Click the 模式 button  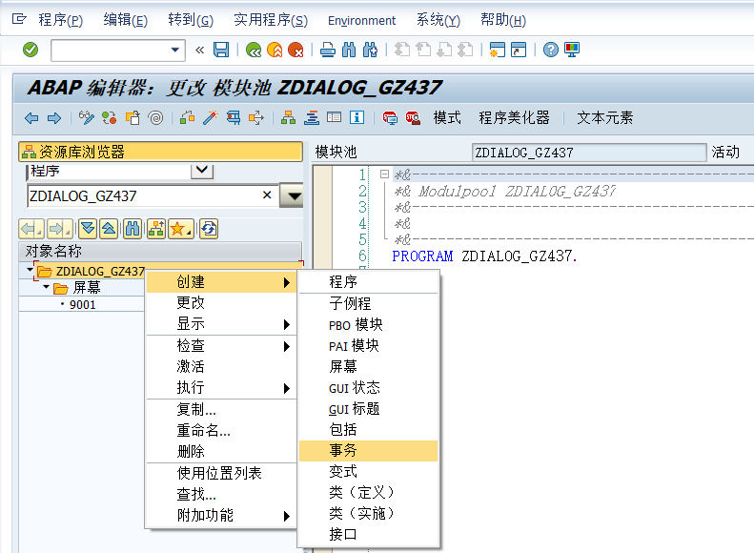447,118
